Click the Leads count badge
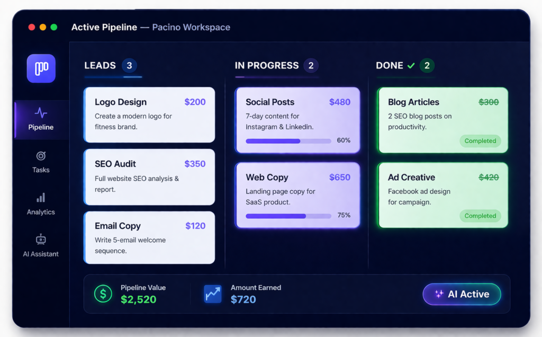 129,66
